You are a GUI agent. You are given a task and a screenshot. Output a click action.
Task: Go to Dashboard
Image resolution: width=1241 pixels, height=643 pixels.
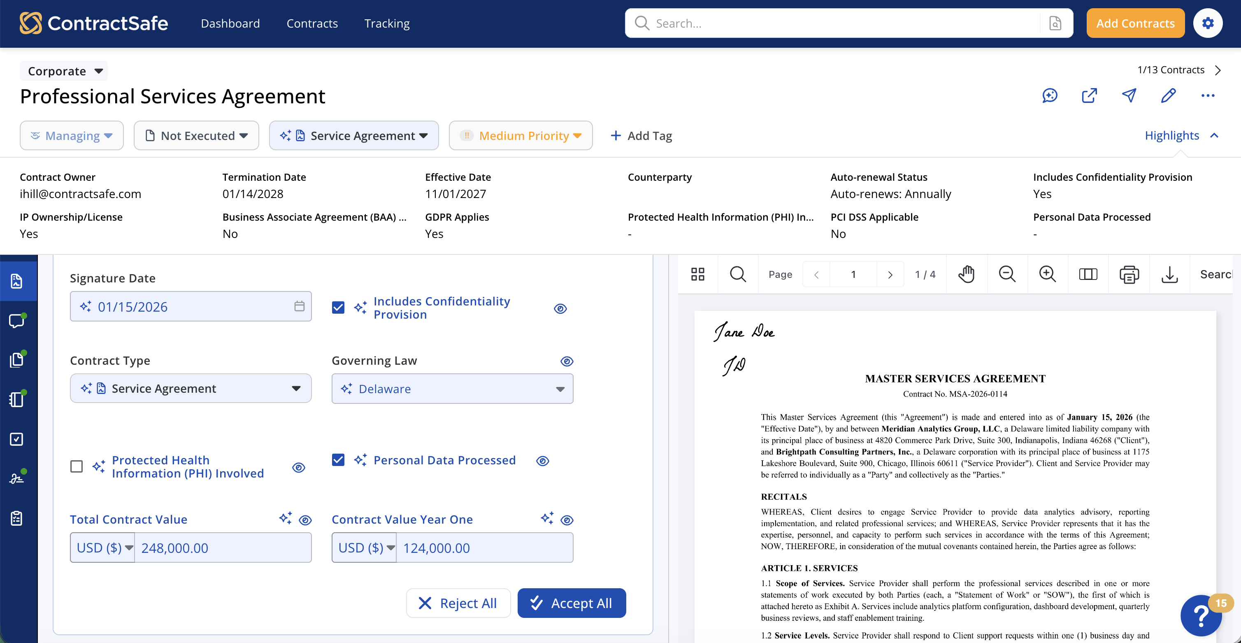[230, 23]
